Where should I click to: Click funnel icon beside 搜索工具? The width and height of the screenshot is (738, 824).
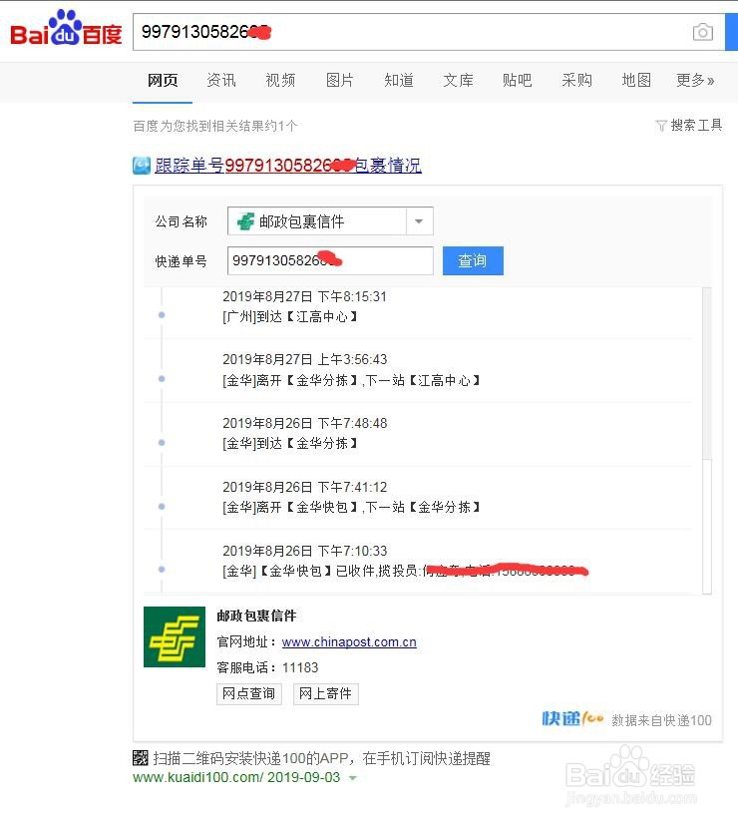(x=661, y=126)
